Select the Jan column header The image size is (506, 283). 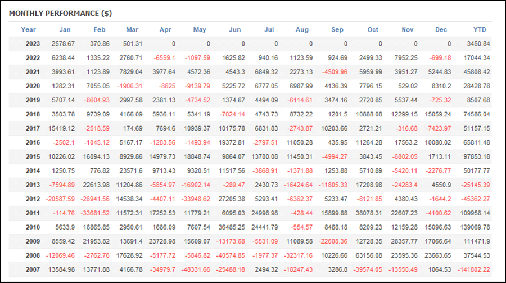pos(65,29)
